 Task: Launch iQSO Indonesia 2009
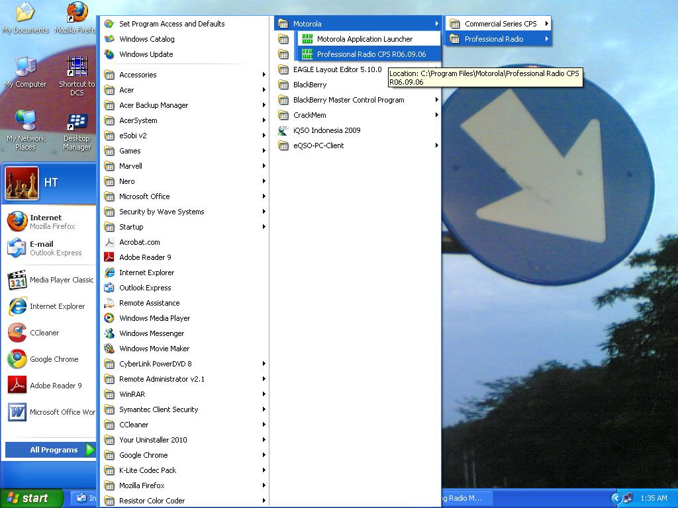(x=358, y=130)
